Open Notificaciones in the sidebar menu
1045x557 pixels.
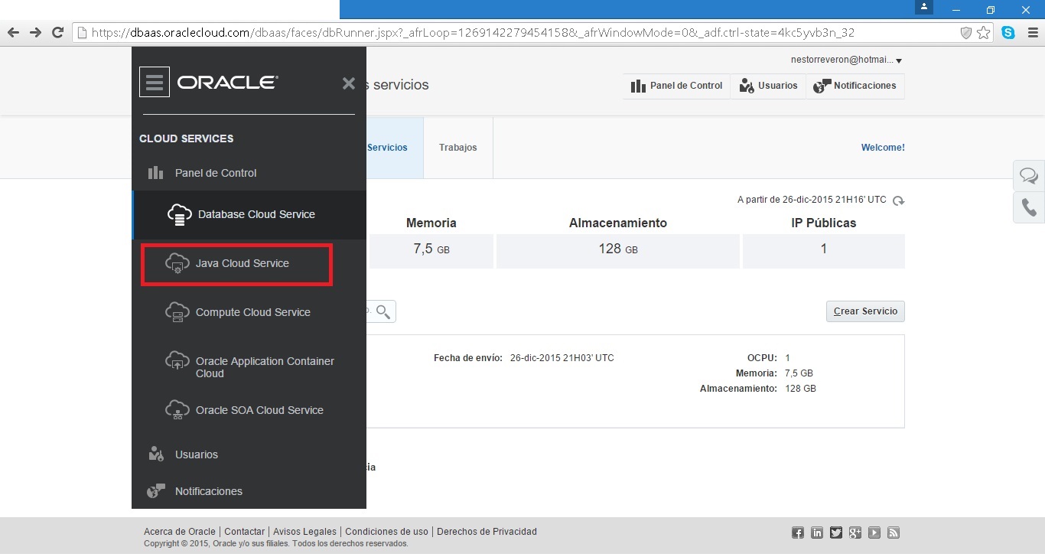(208, 491)
